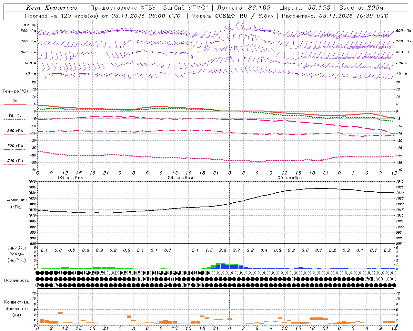Click the 'Облачность' cloudiness row label
Screen dimensions: 413x331
[16, 281]
